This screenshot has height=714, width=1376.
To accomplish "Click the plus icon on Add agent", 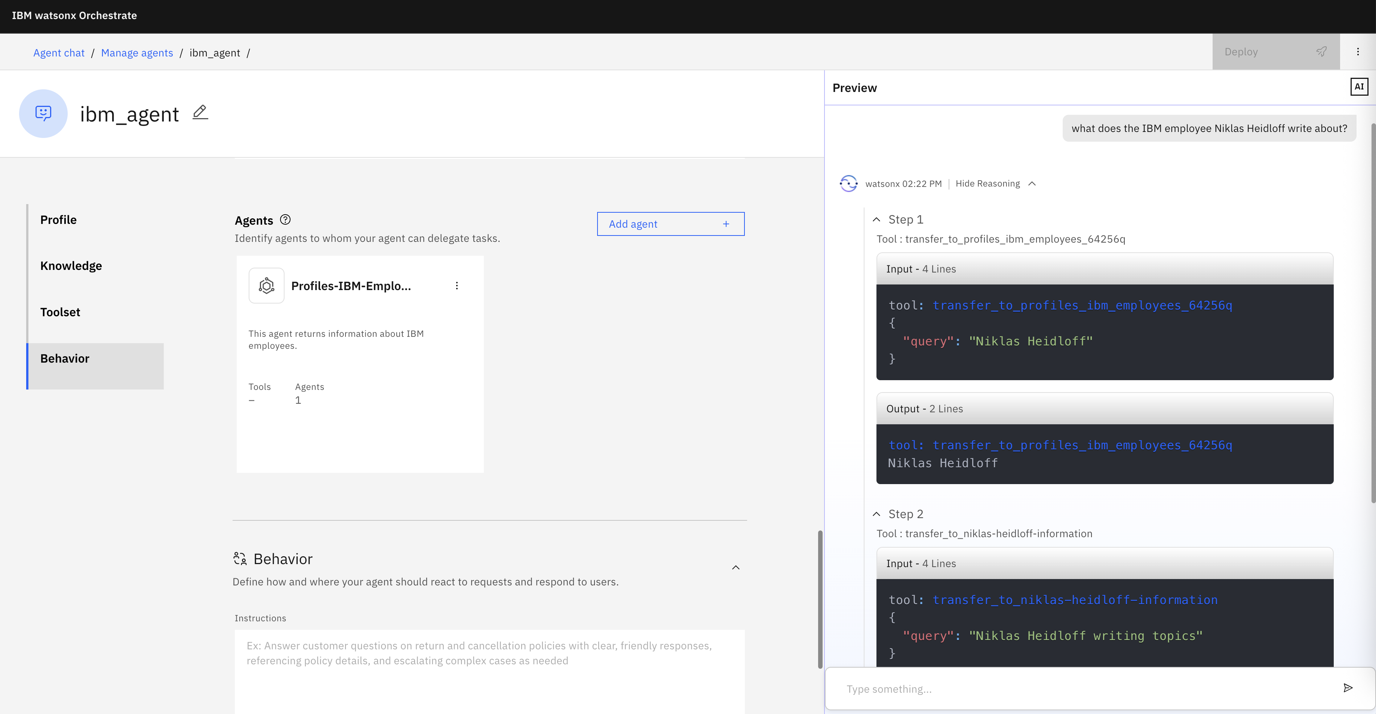I will click(x=725, y=224).
